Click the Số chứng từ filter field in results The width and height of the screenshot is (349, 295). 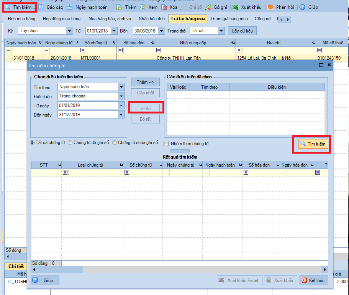[x=146, y=172]
